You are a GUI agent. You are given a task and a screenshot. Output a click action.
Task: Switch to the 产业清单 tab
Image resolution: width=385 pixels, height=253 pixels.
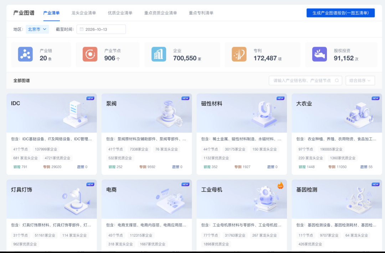51,13
